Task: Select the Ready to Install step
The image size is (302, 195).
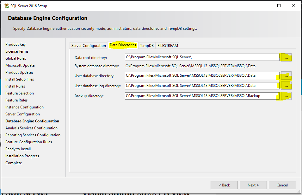Action: click(x=18, y=149)
